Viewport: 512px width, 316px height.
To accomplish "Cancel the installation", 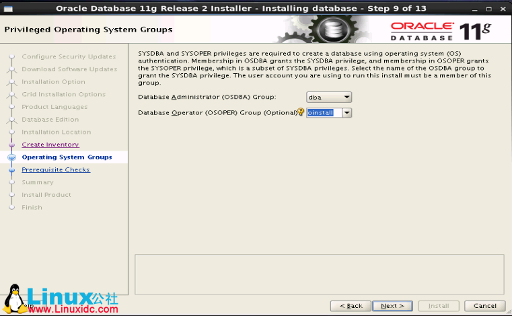I will pyautogui.click(x=485, y=306).
